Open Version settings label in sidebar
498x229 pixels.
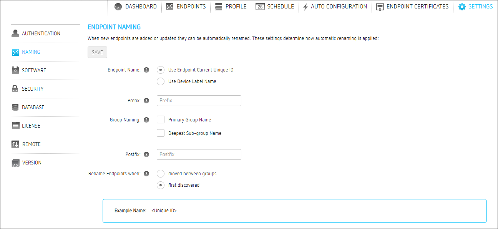(32, 163)
